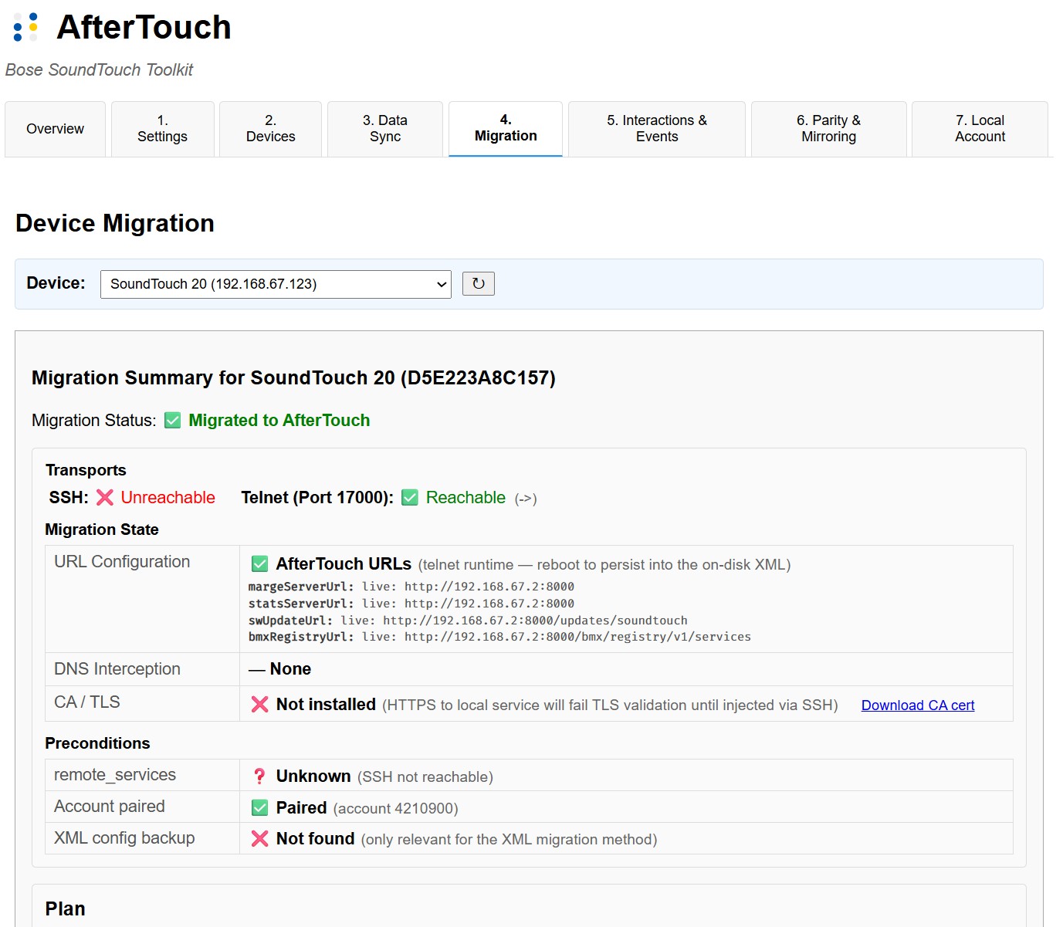1063x927 pixels.
Task: Click the Preconditions section heading
Action: point(98,743)
